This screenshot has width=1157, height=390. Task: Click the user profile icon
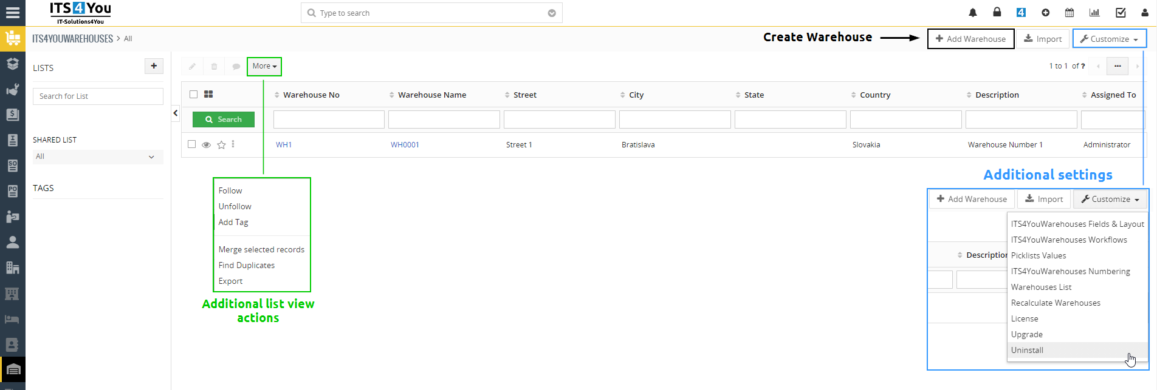[1145, 13]
